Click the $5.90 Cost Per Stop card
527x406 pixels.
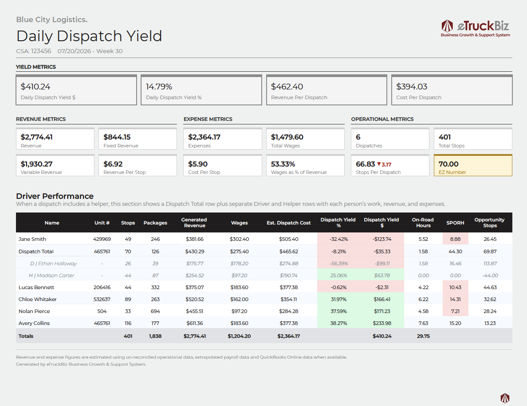223,165
